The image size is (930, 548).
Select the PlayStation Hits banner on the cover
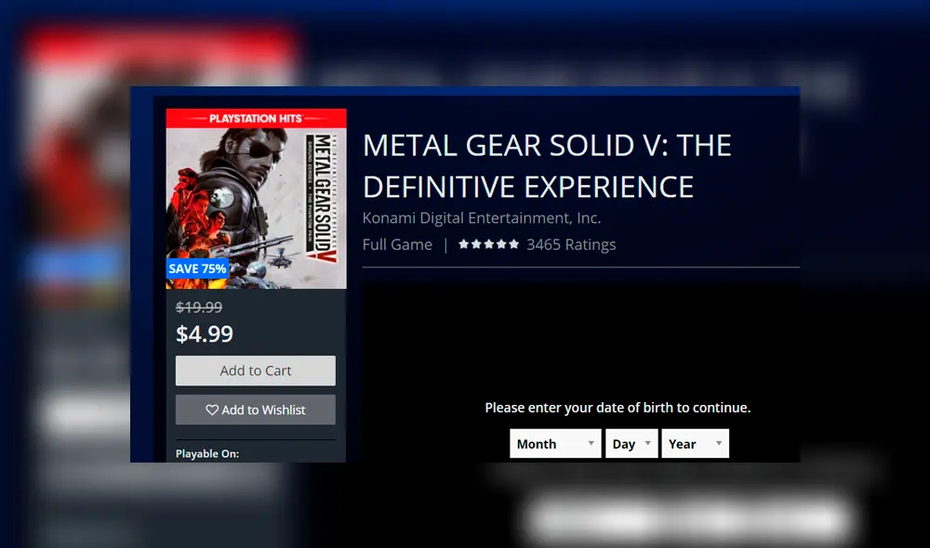255,118
